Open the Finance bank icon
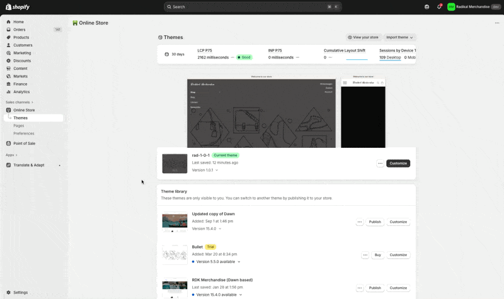Viewport: 504px width, 299px height. click(8, 84)
